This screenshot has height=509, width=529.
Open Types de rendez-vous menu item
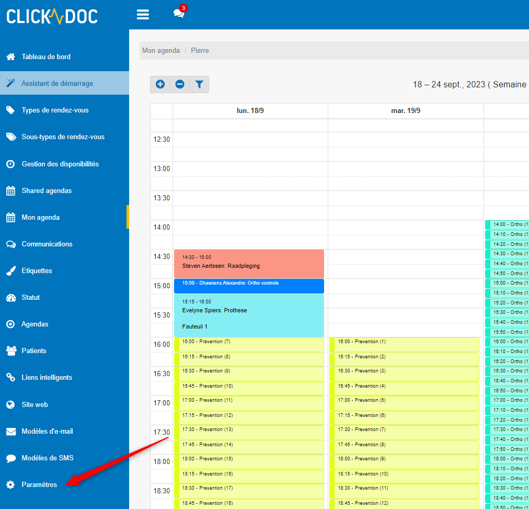pos(55,110)
